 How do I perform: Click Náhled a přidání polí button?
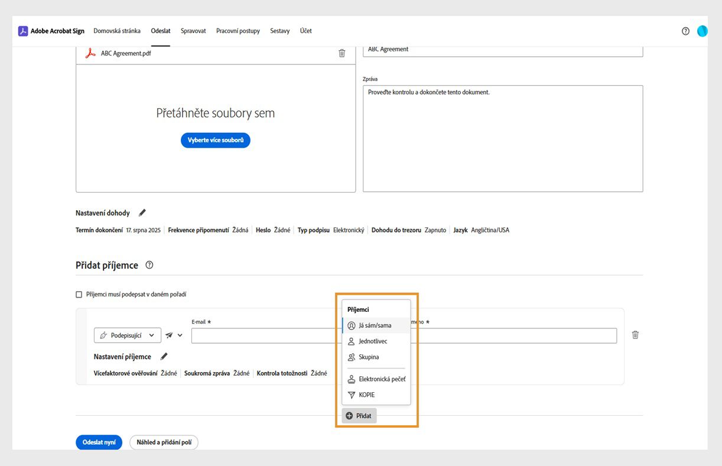click(x=164, y=442)
